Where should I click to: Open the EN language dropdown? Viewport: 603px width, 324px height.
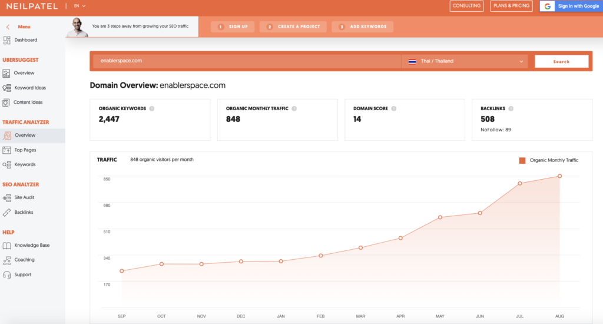pos(79,6)
